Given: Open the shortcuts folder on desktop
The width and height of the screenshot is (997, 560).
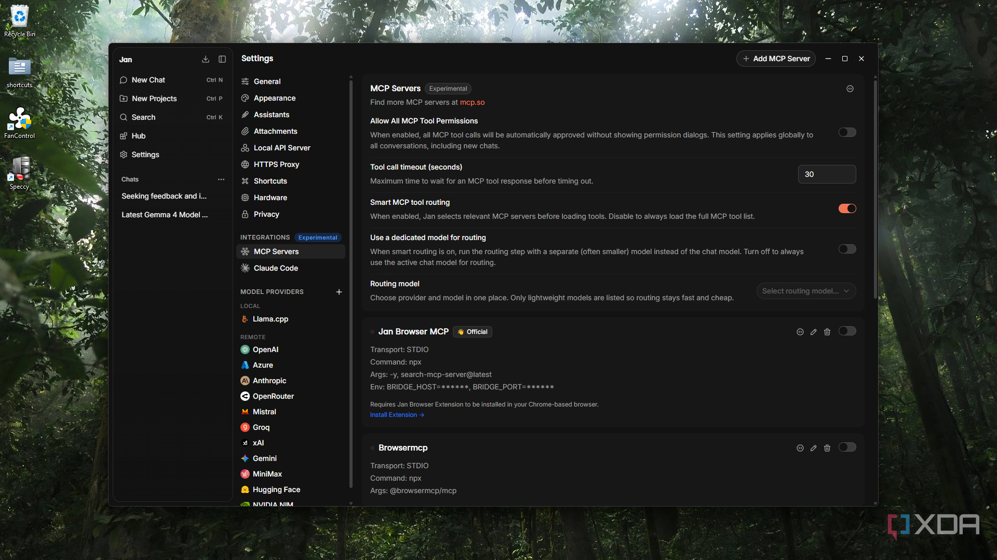Looking at the screenshot, I should pos(20,72).
